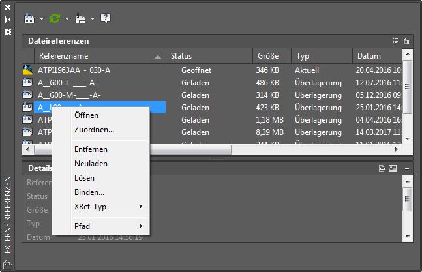Switch file references to tree view
This screenshot has height=272, width=422.
[x=407, y=40]
